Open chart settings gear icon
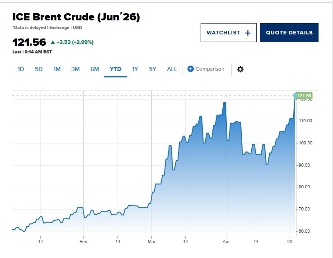The height and width of the screenshot is (258, 333). 240,69
